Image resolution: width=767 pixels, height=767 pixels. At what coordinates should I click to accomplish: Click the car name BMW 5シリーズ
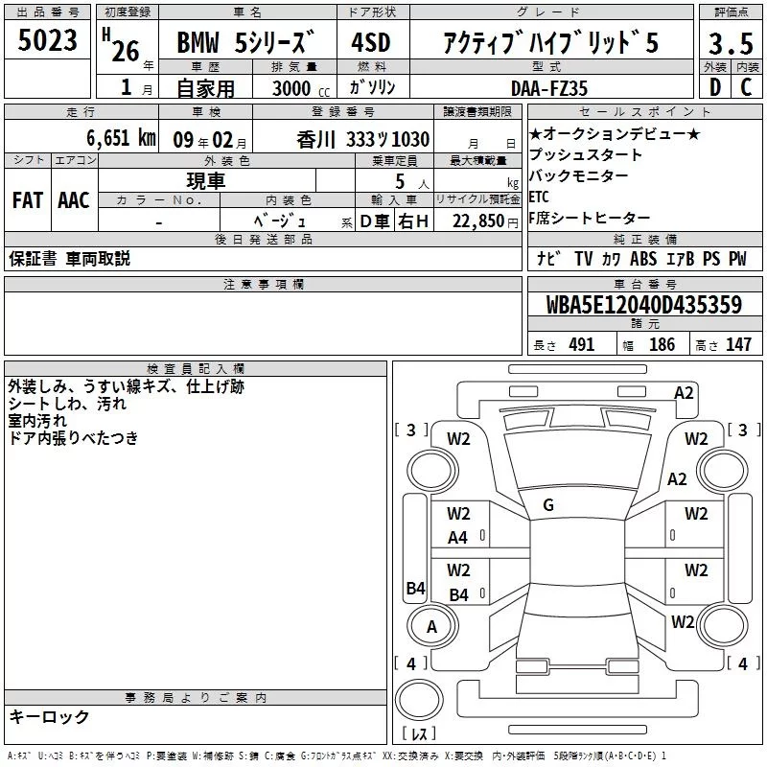point(246,41)
